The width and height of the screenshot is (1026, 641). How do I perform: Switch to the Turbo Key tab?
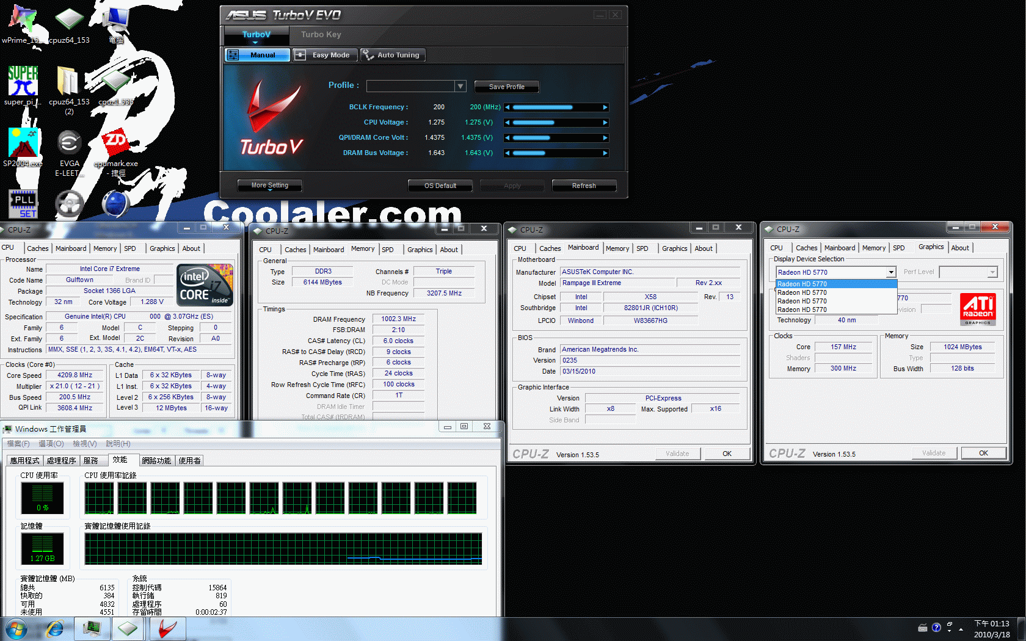point(321,35)
